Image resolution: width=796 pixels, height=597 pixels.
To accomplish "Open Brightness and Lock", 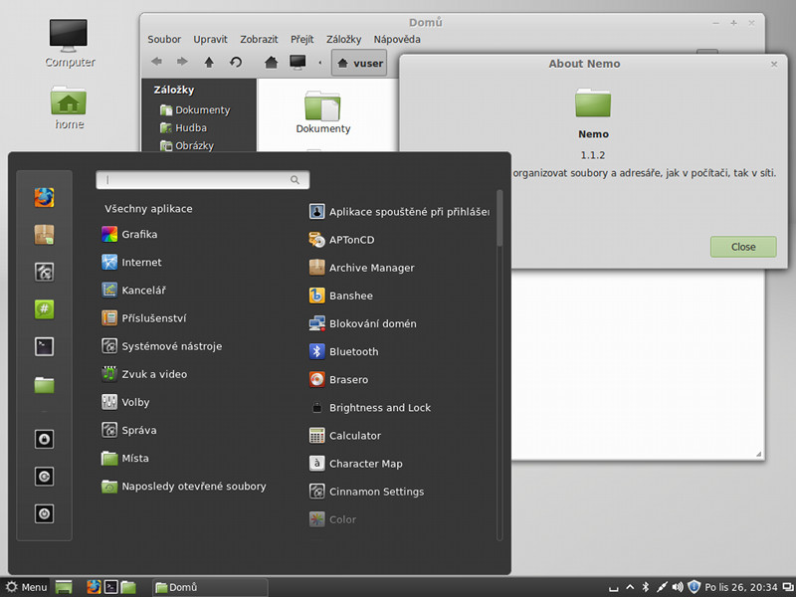I will 370,408.
